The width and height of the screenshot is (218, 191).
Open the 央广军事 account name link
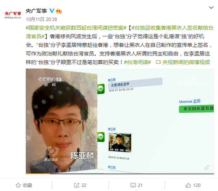point(36,11)
